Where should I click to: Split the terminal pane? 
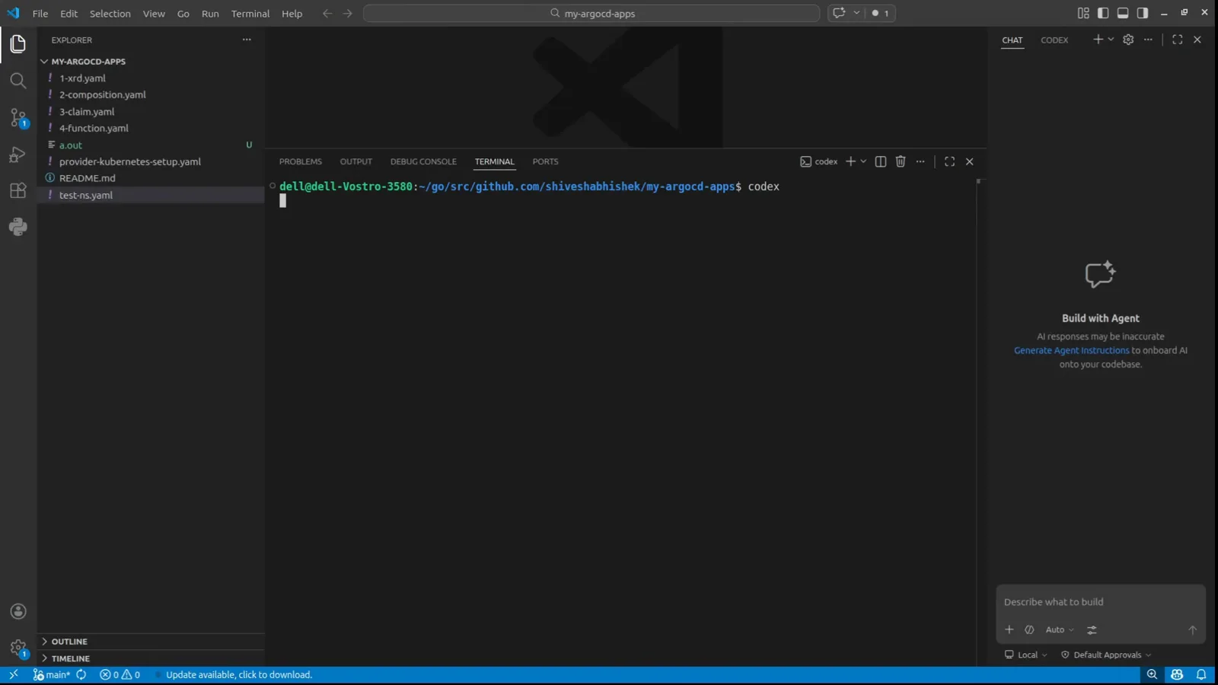click(881, 161)
